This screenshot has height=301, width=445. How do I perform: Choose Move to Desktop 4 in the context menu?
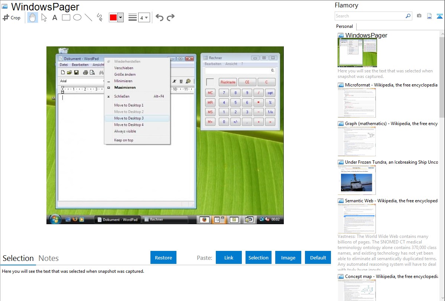[137, 125]
